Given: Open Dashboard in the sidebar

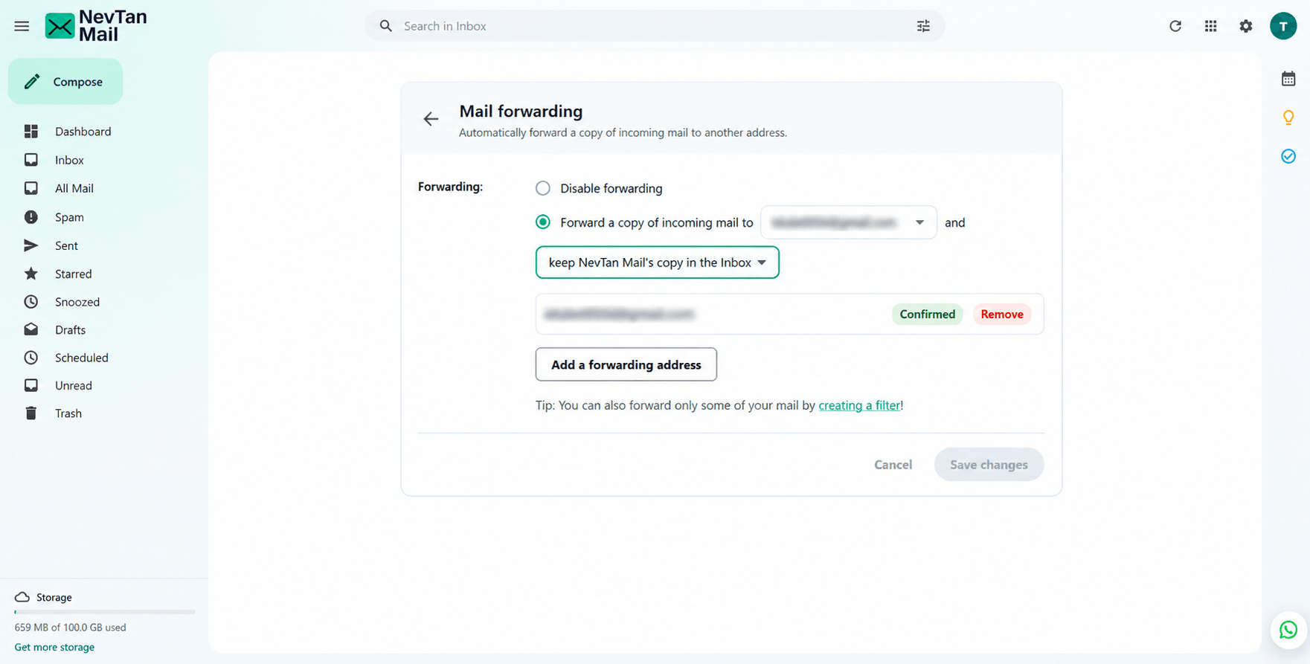Looking at the screenshot, I should (x=83, y=132).
